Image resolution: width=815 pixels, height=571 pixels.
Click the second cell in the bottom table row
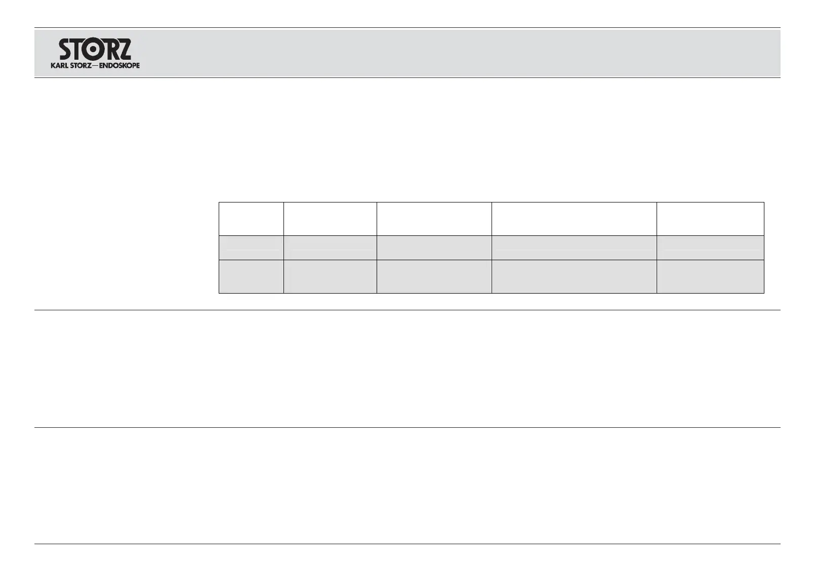coord(330,276)
